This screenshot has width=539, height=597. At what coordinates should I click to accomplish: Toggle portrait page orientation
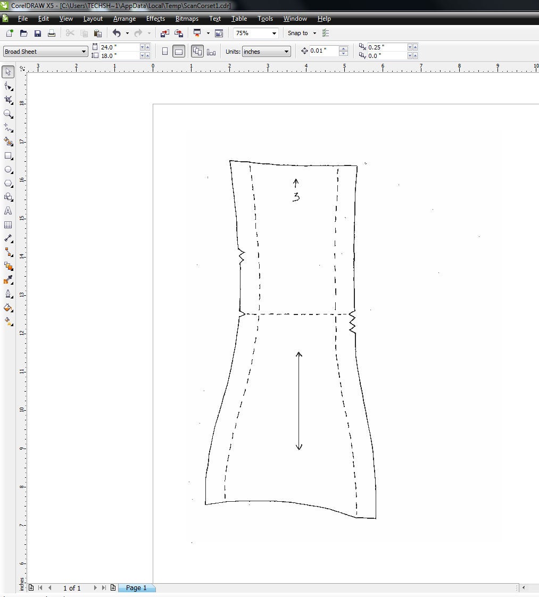(x=164, y=51)
